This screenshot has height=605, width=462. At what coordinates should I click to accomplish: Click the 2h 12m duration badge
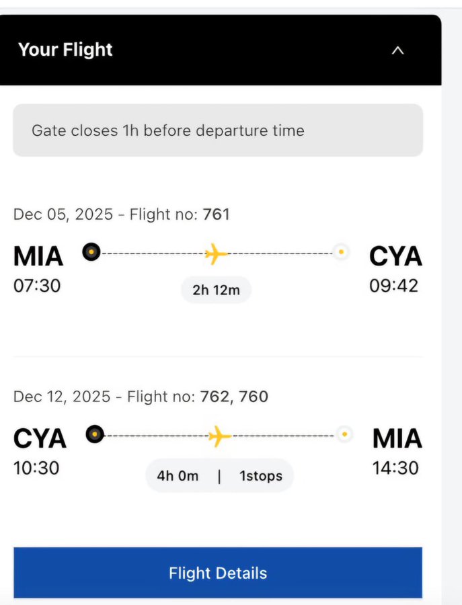(x=216, y=290)
